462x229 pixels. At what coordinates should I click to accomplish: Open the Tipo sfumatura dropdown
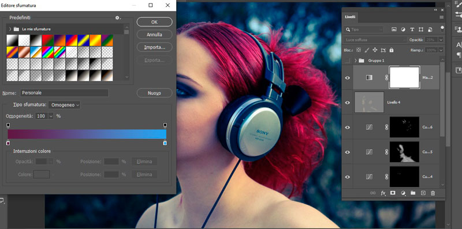(64, 105)
